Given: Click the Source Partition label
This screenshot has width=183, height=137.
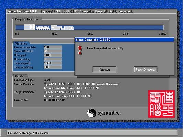Looking at the screenshot, I should 24,84.
